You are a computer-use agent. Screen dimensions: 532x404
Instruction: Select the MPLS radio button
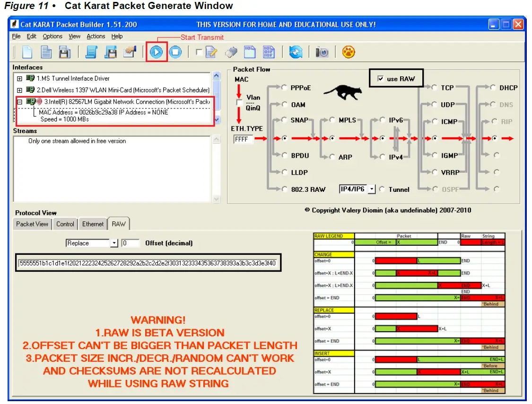[332, 120]
